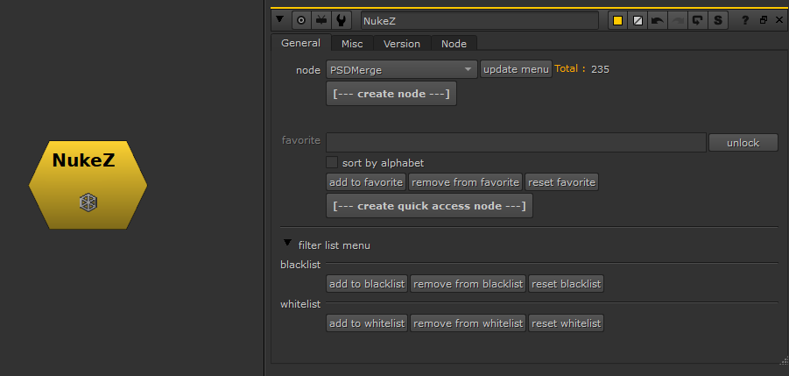Click add to blacklist button
The image size is (789, 376).
point(367,284)
